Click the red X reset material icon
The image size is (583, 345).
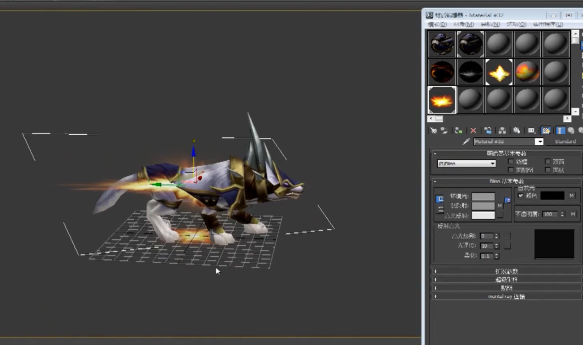pyautogui.click(x=473, y=131)
